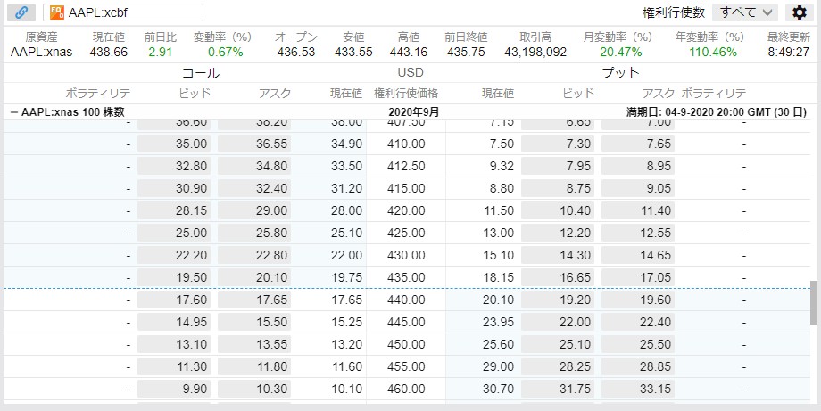Screen dimensions: 821x411
Task: Click put bid 19.20 at strike 440.00
Action: click(x=558, y=300)
